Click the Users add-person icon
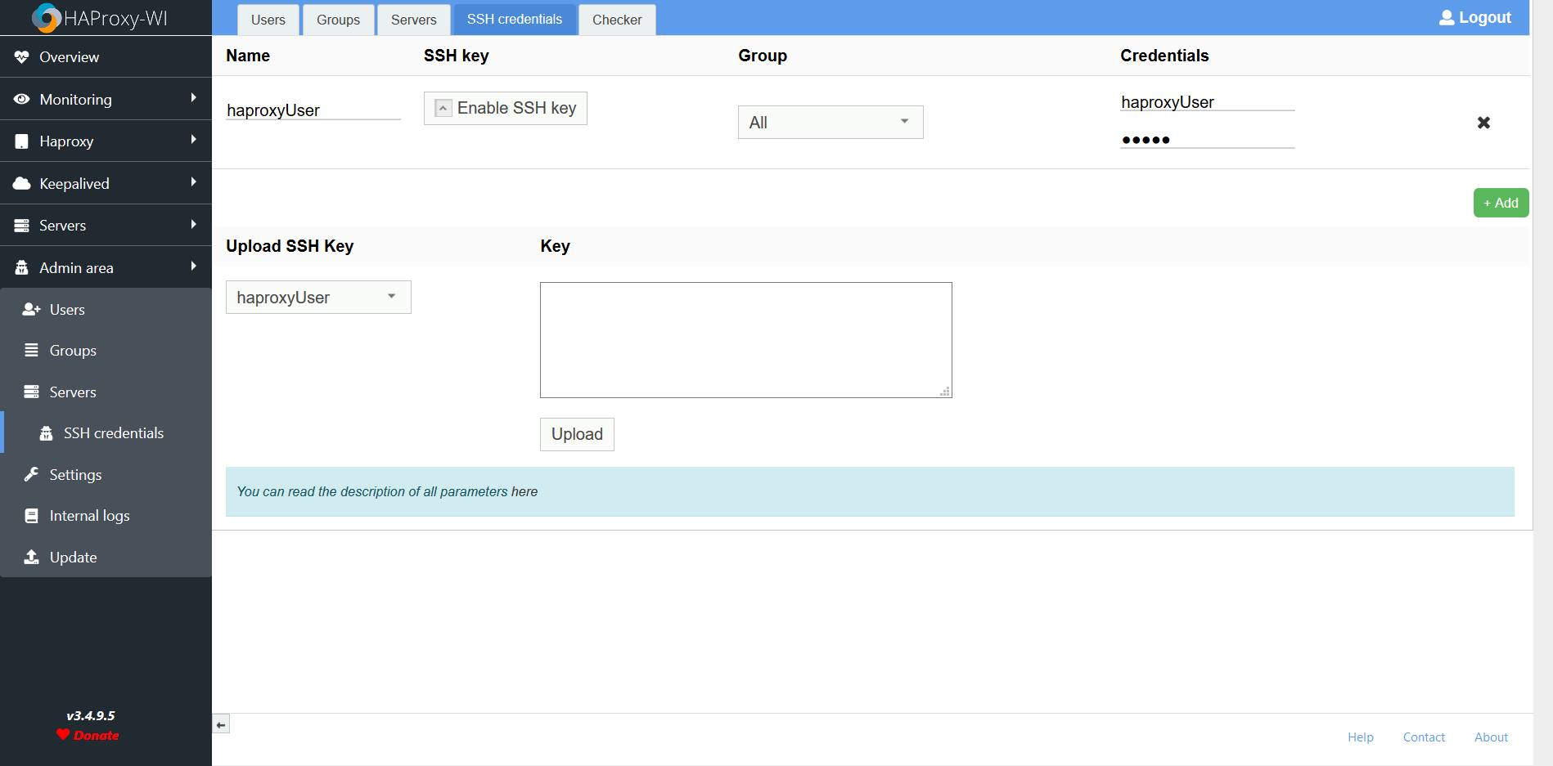This screenshot has height=766, width=1553. [x=32, y=309]
